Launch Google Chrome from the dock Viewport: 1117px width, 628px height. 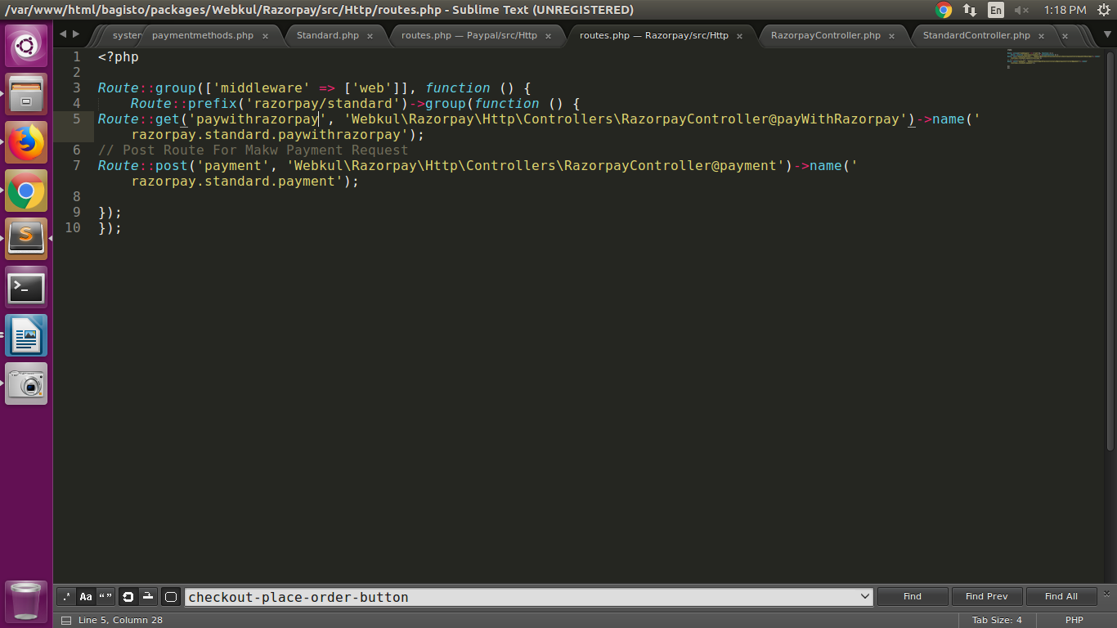point(26,191)
